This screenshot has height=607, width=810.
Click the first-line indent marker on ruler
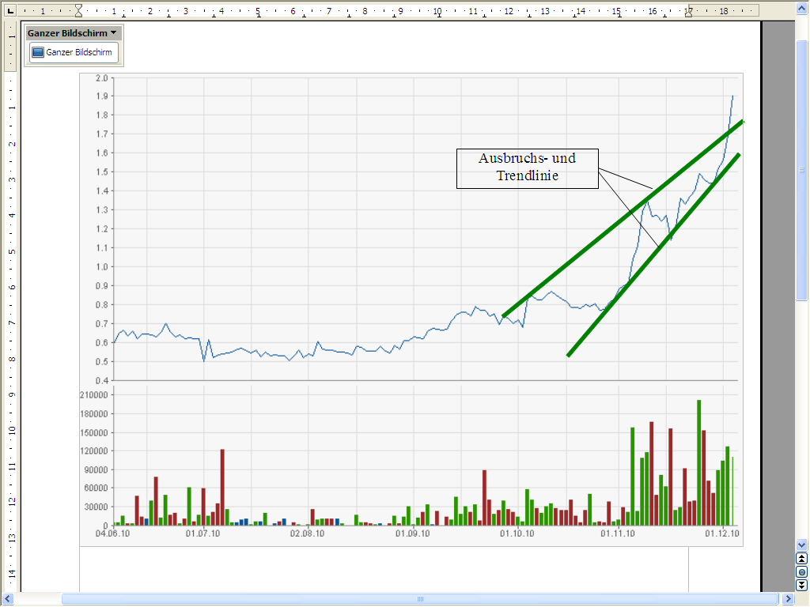(78, 6)
